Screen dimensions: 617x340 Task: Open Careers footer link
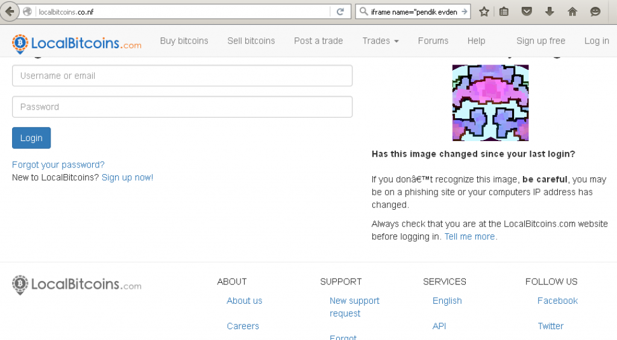[x=243, y=326]
